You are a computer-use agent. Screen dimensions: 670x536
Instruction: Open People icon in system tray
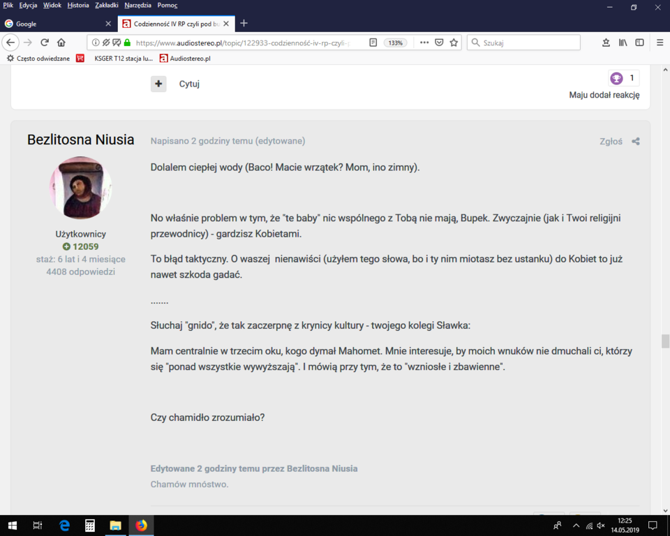pos(557,526)
